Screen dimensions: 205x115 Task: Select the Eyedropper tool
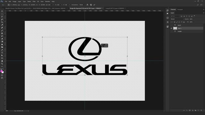[2, 25]
